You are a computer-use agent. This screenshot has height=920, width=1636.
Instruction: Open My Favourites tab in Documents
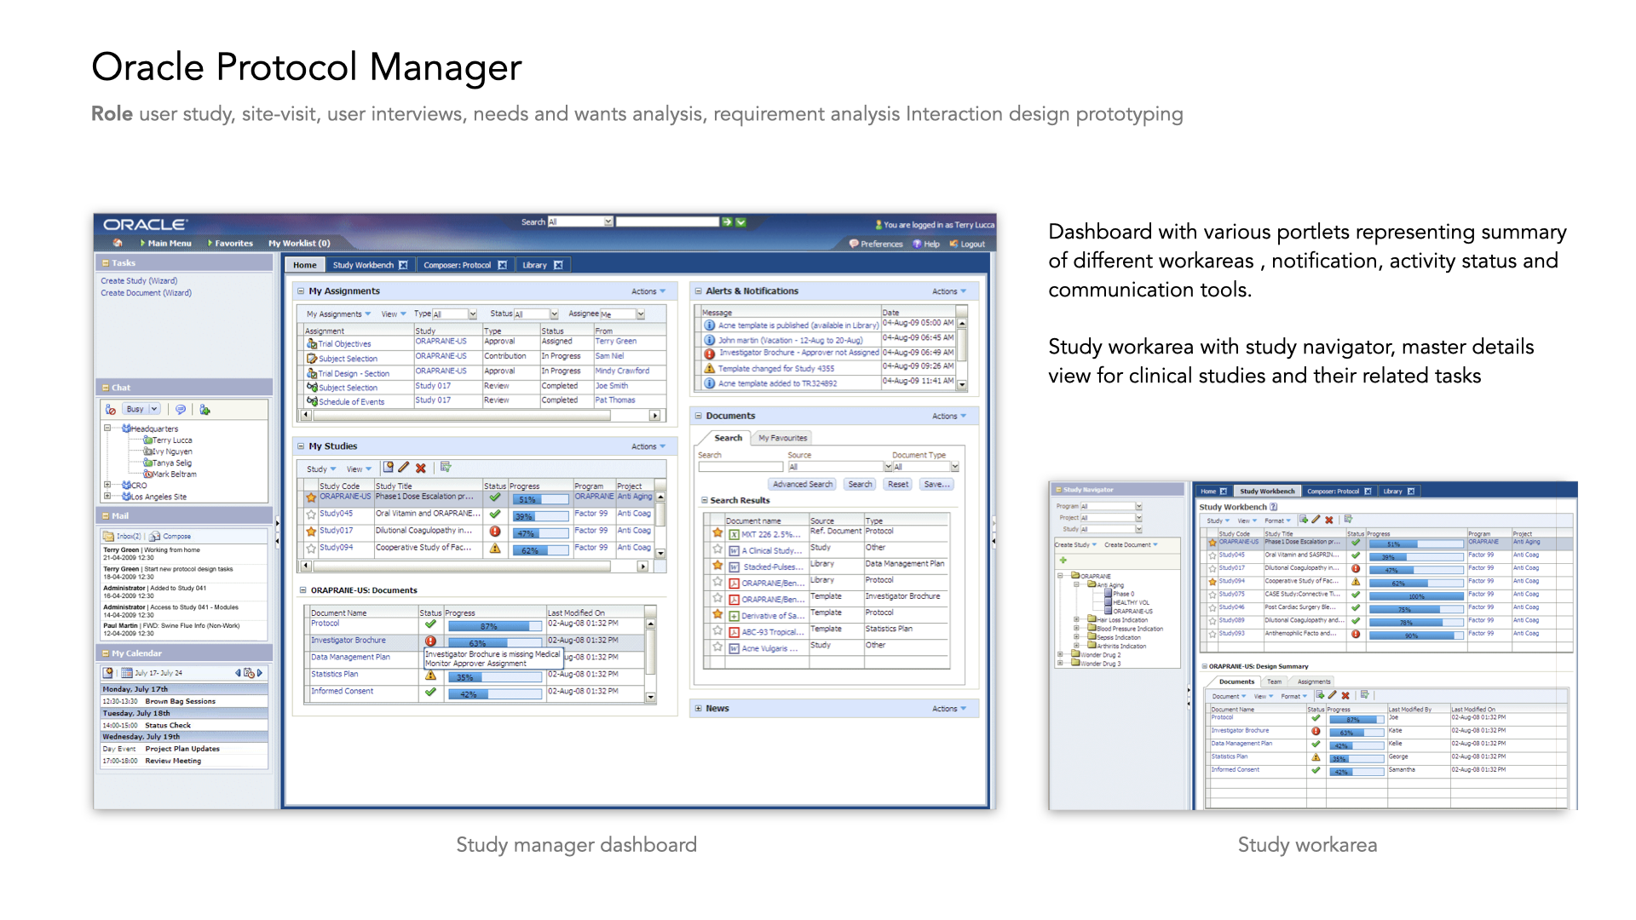[x=782, y=438]
